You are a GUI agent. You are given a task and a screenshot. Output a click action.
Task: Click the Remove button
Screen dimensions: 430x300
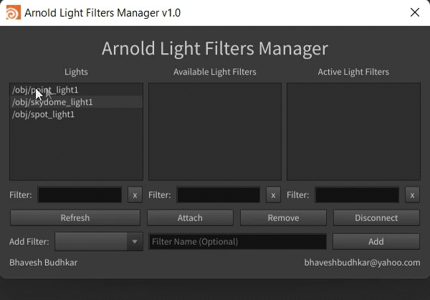coord(283,218)
